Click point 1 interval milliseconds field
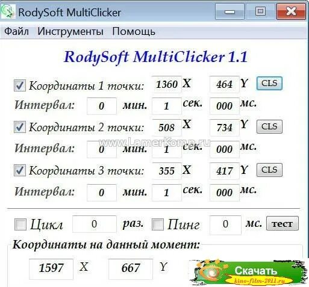 coord(225,106)
